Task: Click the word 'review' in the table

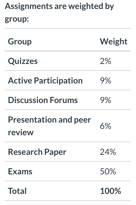Action: 21,132
